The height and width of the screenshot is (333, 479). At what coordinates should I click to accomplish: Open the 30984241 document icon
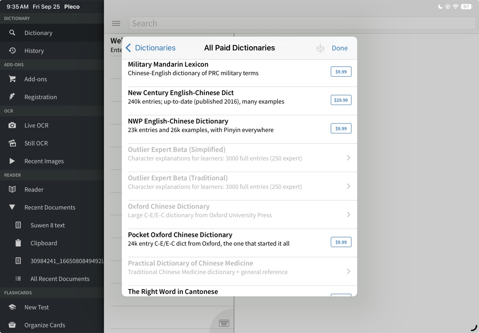pos(18,261)
